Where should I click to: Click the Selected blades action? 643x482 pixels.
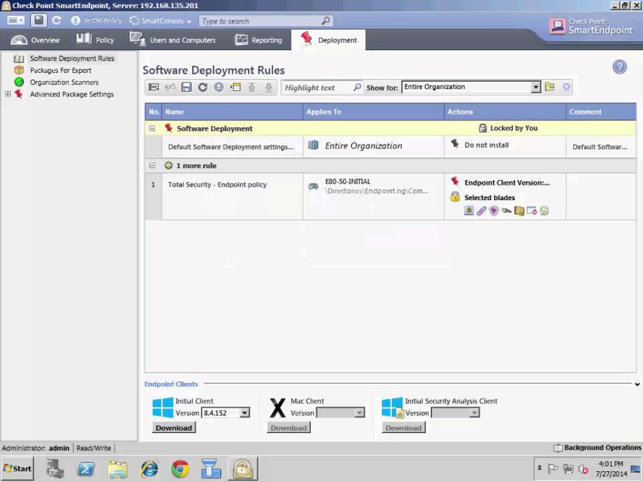coord(489,197)
